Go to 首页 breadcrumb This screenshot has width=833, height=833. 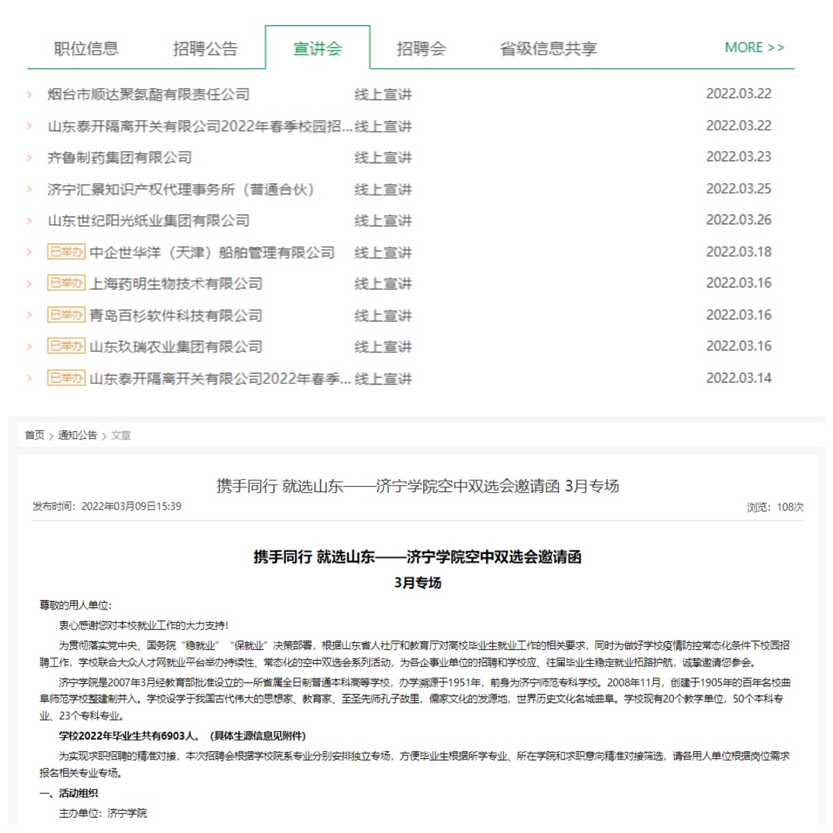(x=35, y=435)
